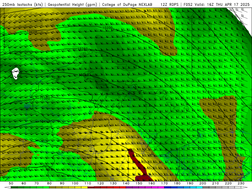Click the 'Geopotential Height (gpm)' header text
This screenshot has height=189, width=252.
(72, 4)
